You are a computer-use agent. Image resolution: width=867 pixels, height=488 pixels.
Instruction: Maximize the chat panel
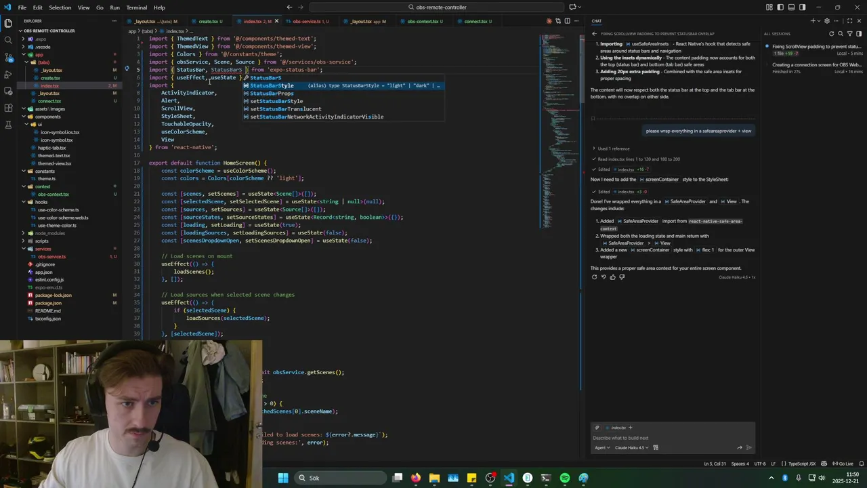tap(849, 21)
